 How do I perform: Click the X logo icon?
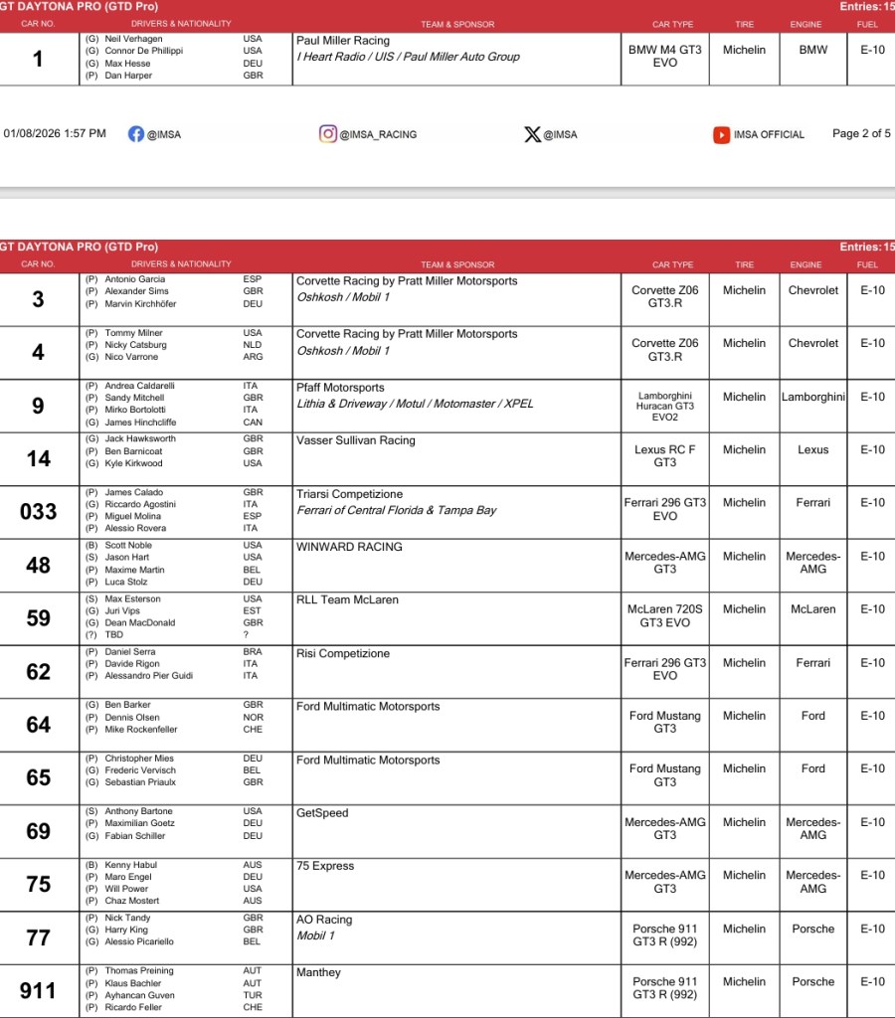[x=532, y=134]
